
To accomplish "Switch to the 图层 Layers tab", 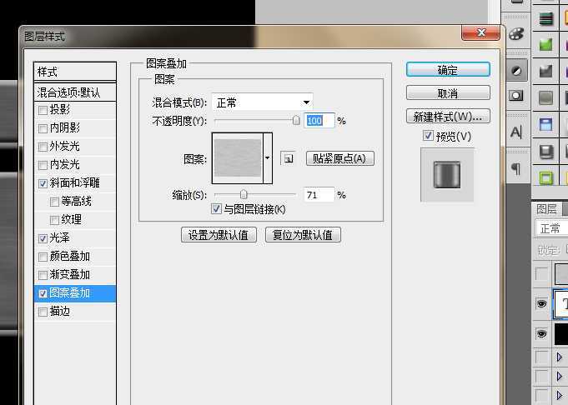I will tap(546, 209).
